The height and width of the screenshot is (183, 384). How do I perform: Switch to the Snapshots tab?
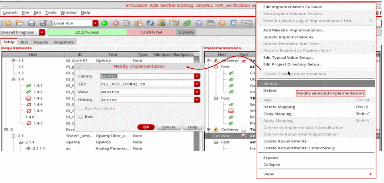[64, 42]
